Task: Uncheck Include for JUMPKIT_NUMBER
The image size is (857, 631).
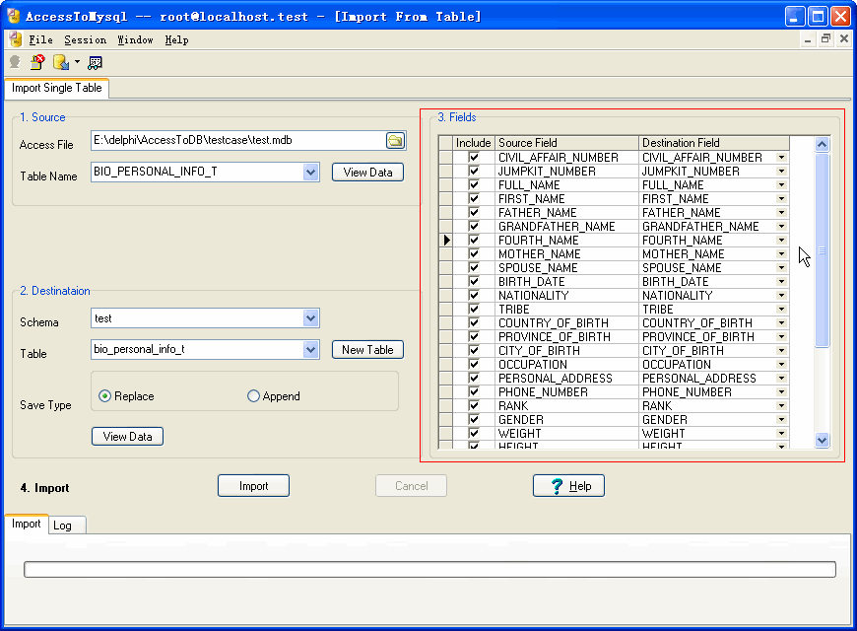Action: point(474,171)
